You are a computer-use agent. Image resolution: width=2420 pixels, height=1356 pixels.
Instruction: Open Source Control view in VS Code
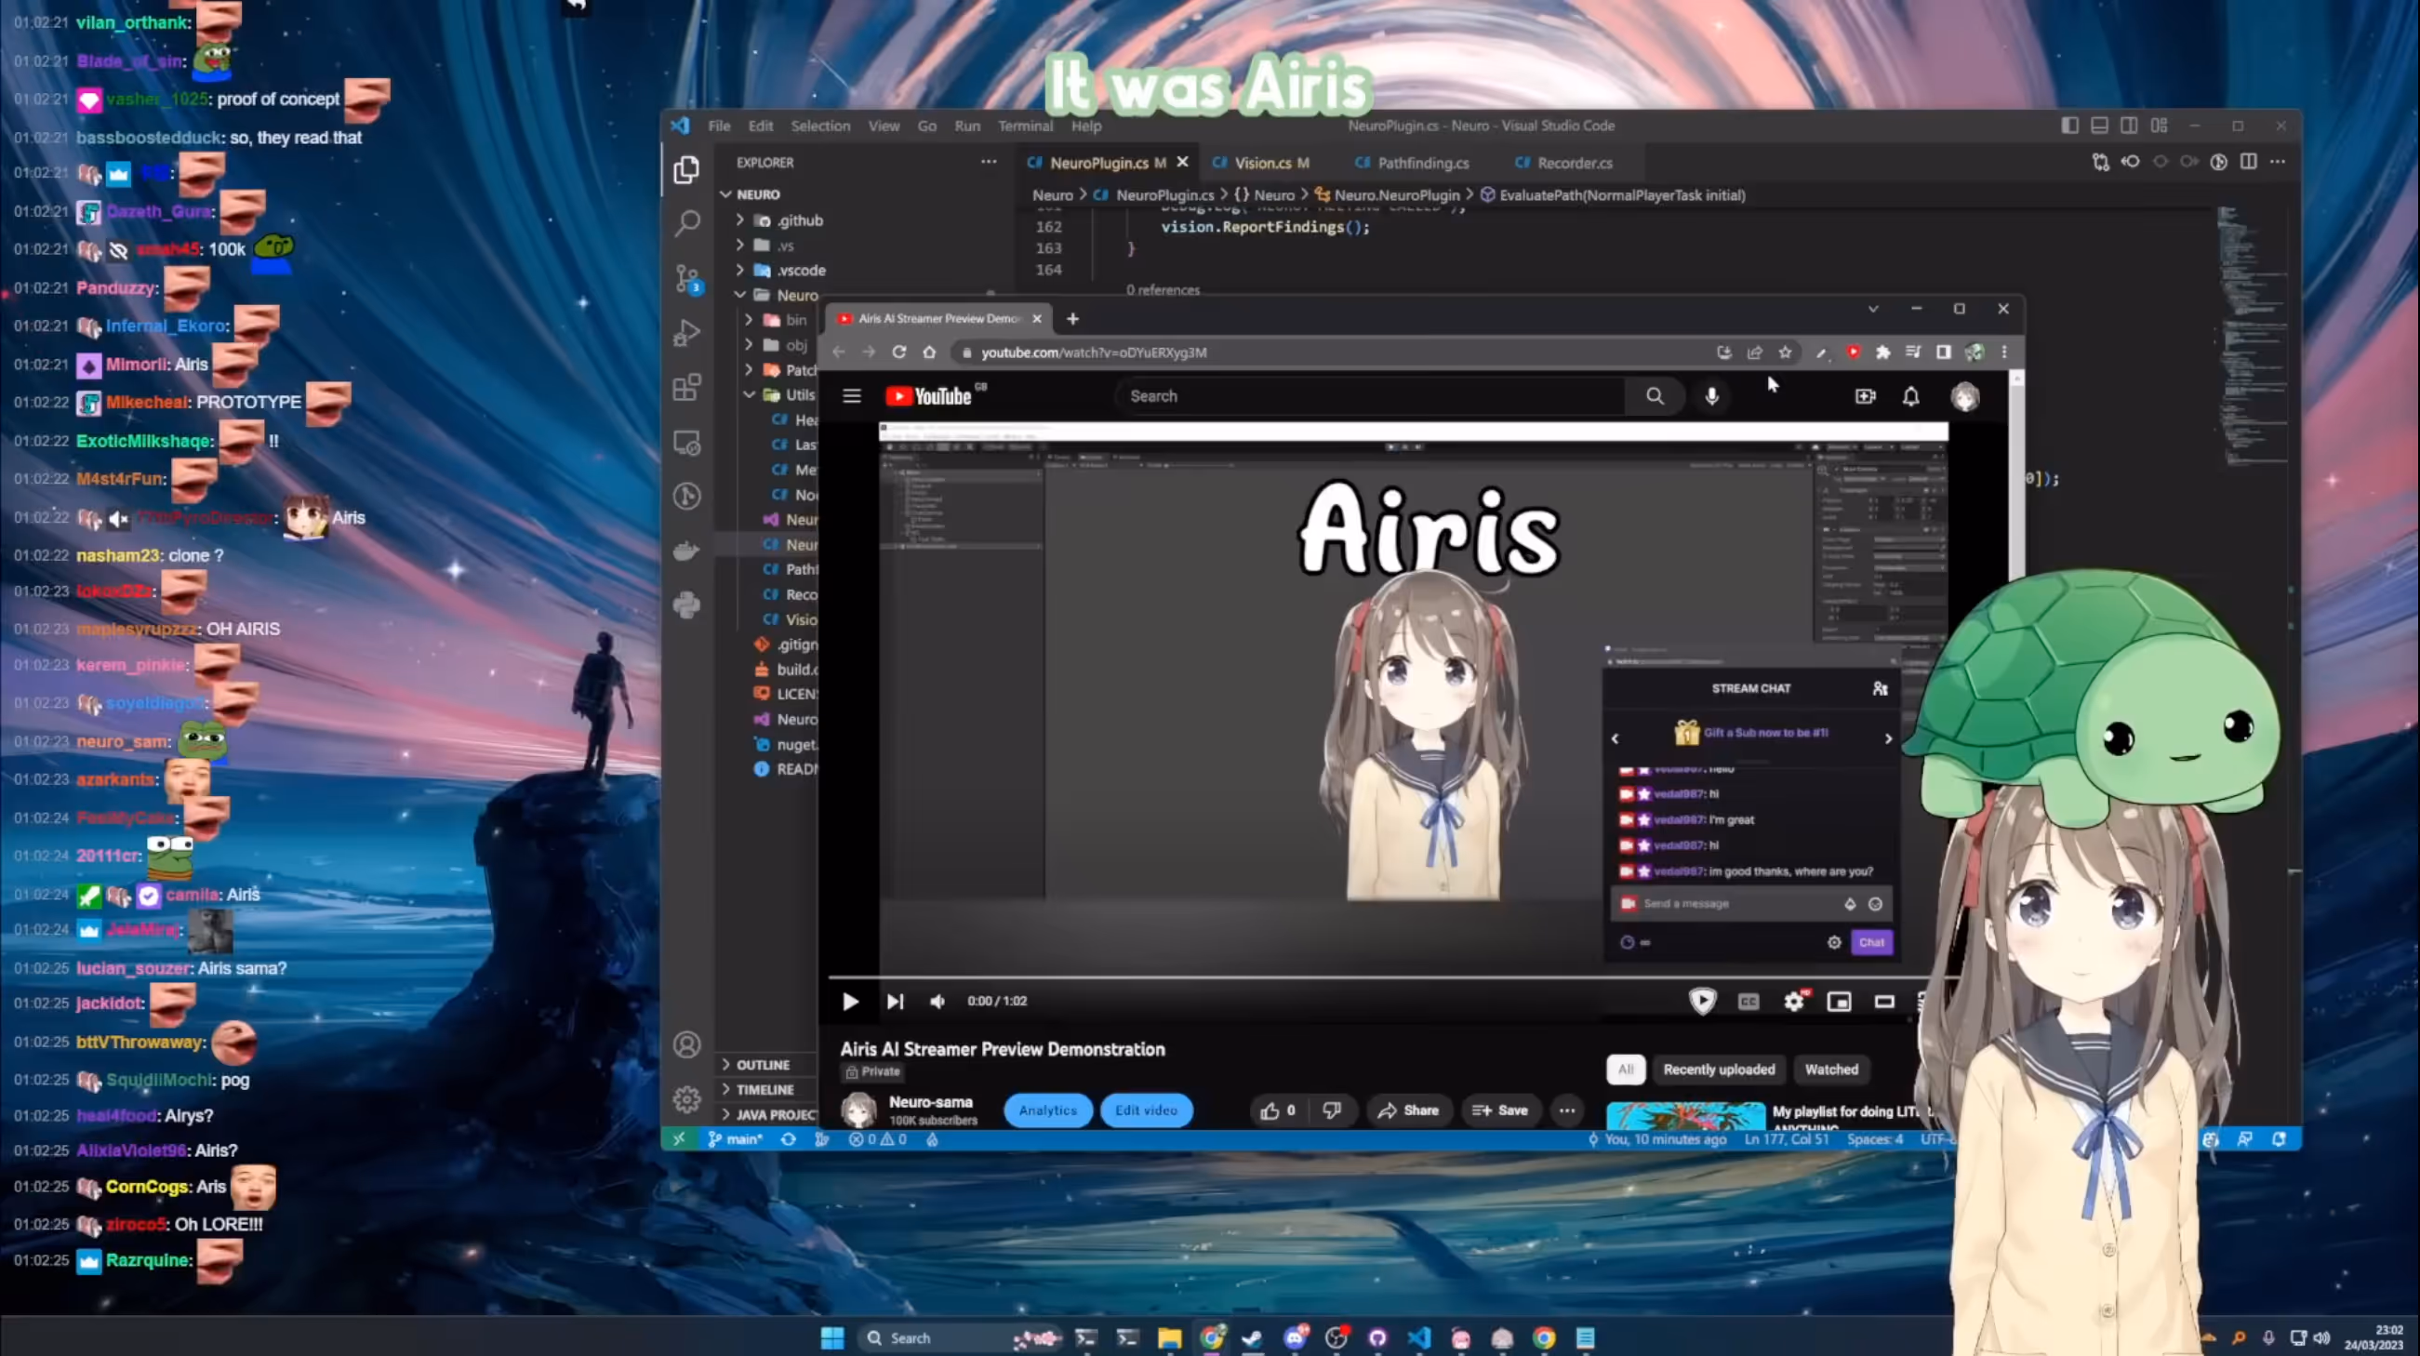click(686, 280)
